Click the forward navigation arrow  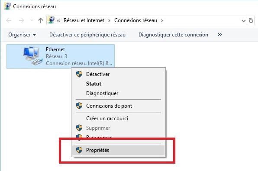(x=21, y=20)
